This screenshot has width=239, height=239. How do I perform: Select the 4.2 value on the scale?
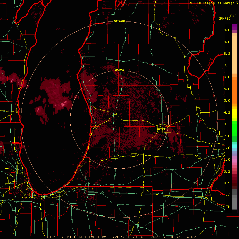[227, 113]
